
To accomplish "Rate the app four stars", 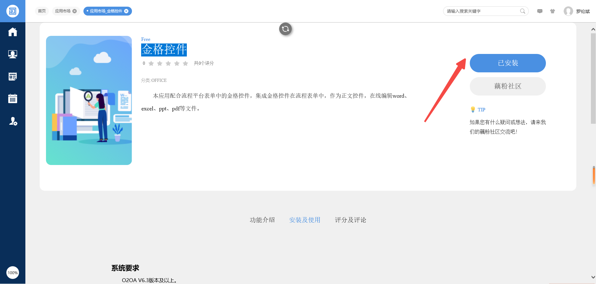I will point(177,63).
